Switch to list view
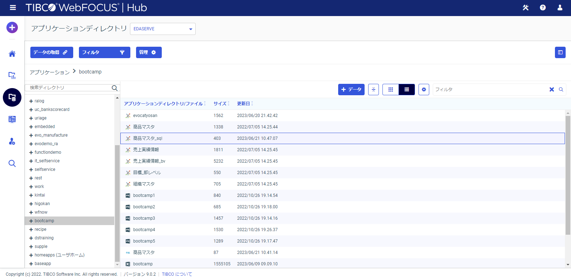571x280 pixels. click(x=406, y=90)
